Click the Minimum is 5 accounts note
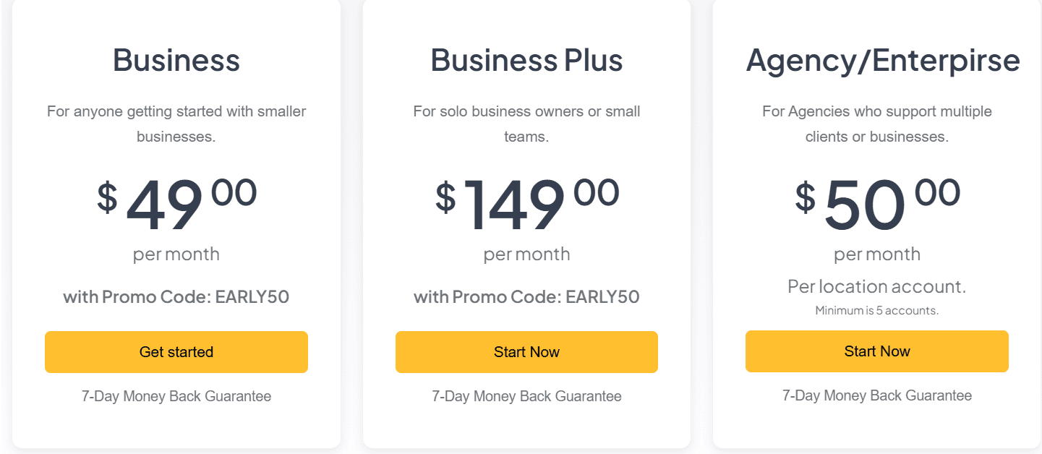This screenshot has height=454, width=1042. pyautogui.click(x=876, y=312)
